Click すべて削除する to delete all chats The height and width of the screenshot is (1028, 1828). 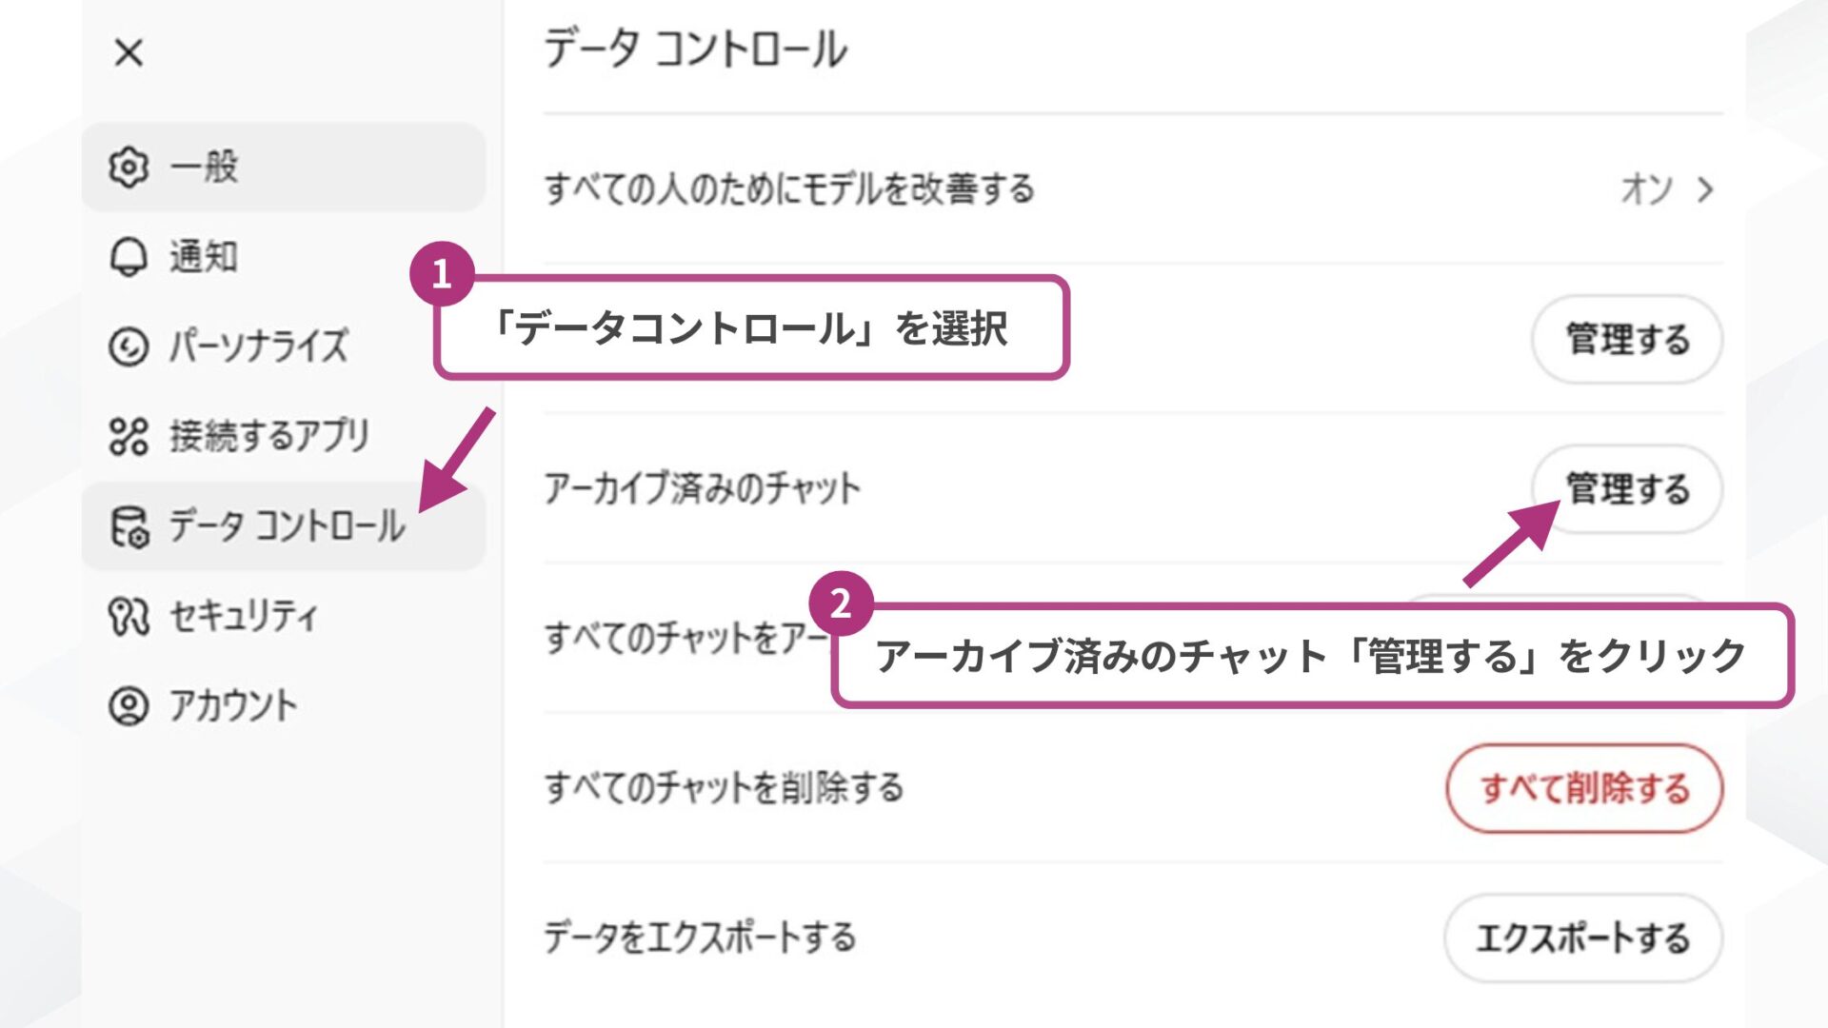[x=1582, y=788]
